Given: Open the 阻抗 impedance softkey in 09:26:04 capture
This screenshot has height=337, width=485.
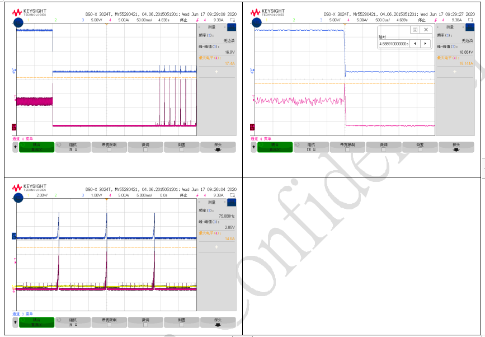Looking at the screenshot, I should tap(73, 322).
